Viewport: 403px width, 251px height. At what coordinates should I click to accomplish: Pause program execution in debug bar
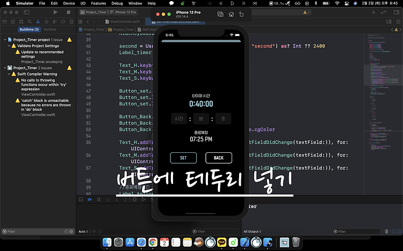tap(99, 200)
